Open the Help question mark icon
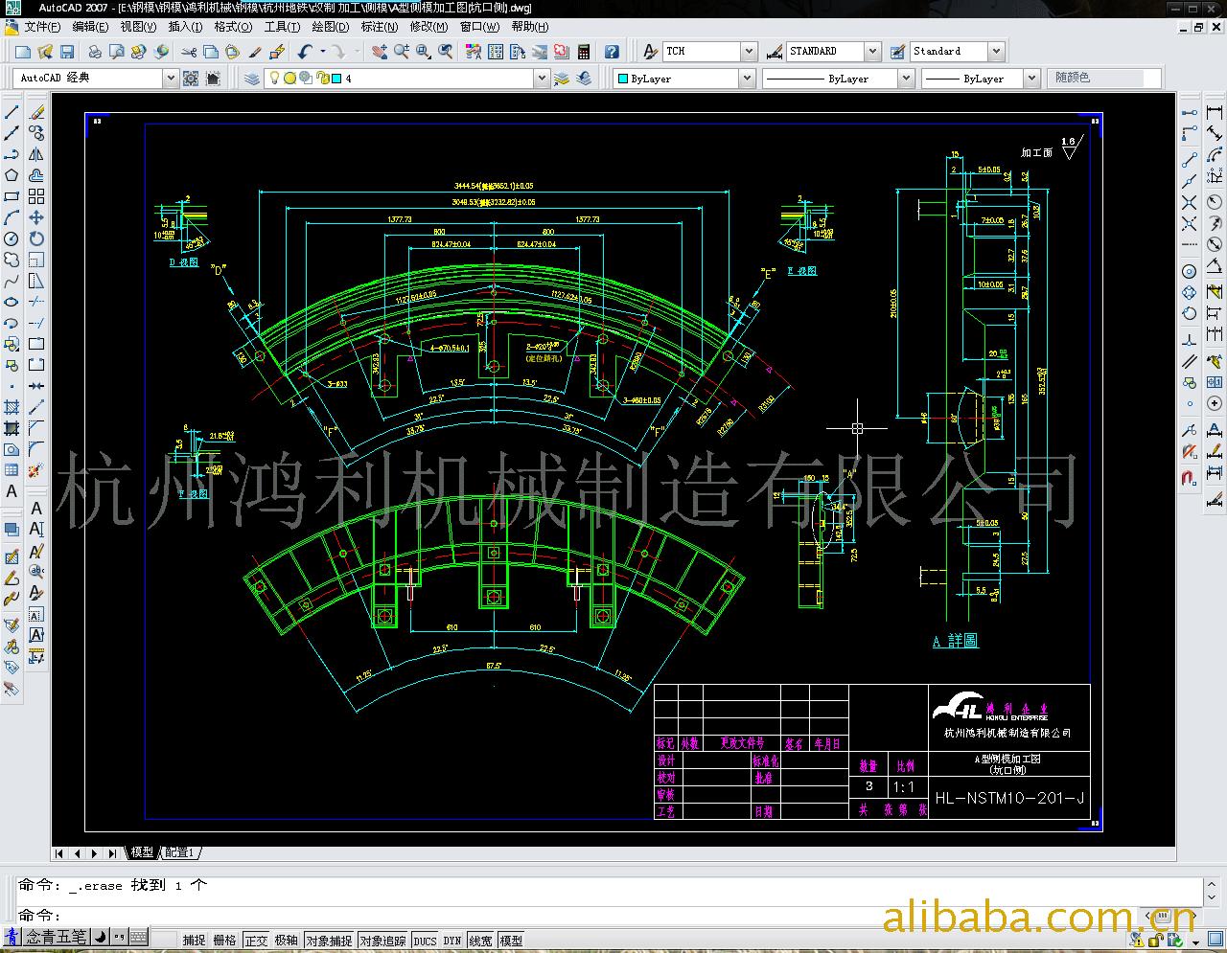 coord(613,52)
